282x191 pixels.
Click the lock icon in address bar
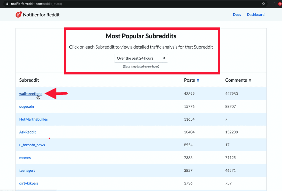7,4
